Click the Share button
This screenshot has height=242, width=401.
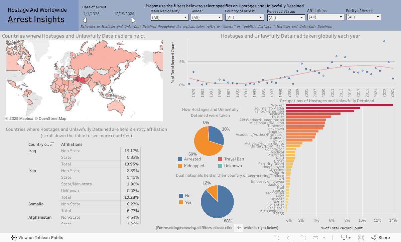380,238
